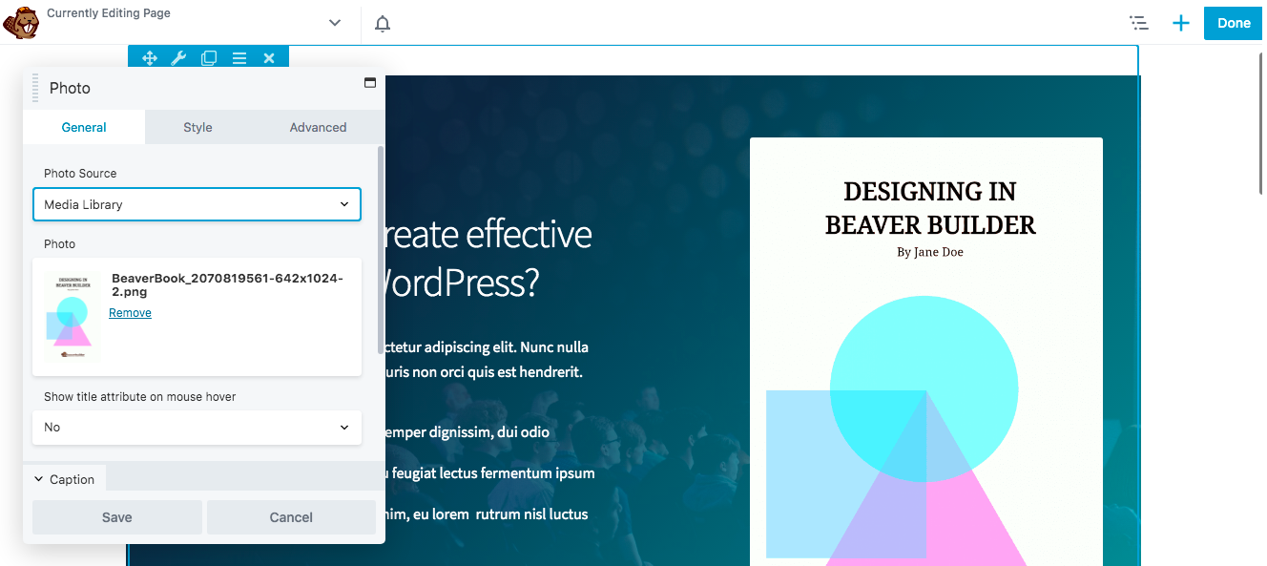Collapse the Caption section
Viewport: 1267px width, 566px height.
coord(65,479)
